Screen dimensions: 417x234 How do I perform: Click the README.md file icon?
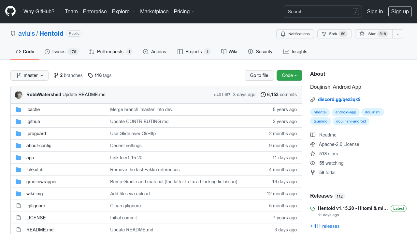[19, 230]
